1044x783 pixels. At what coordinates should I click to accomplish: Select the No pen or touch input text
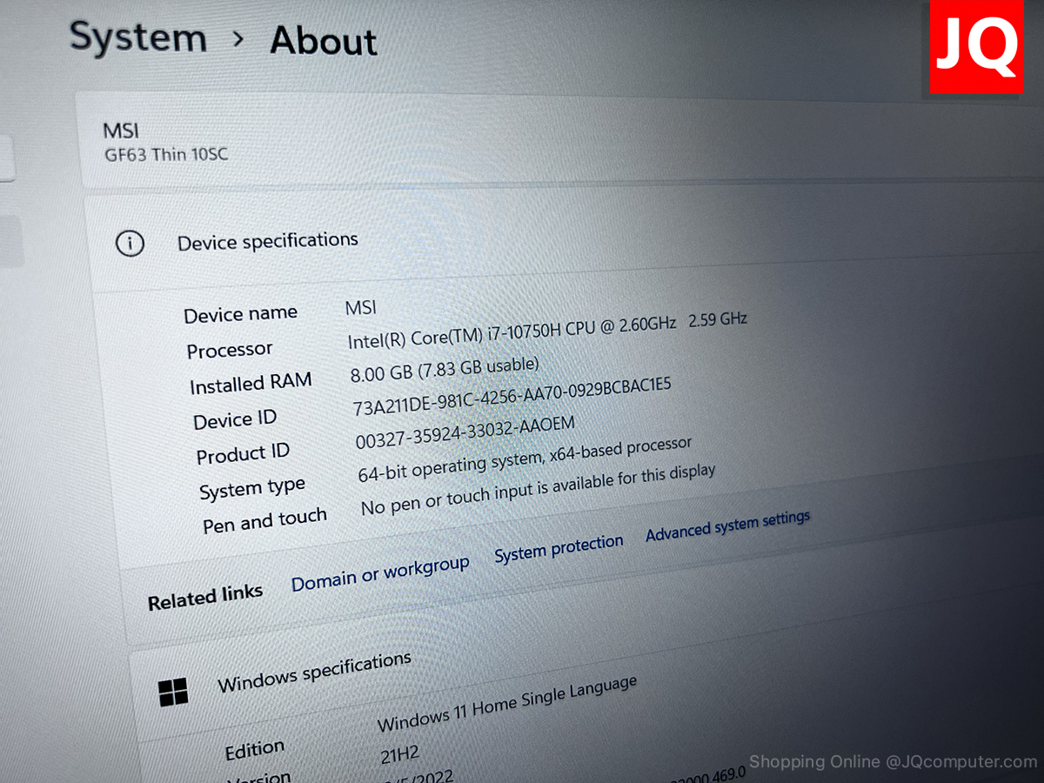click(x=539, y=490)
